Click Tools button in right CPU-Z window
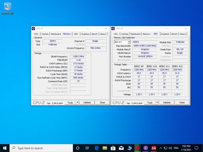 (x=150, y=103)
